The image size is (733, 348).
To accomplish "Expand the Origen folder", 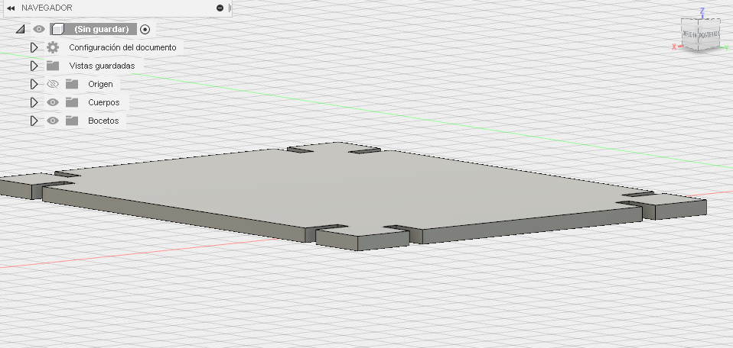I will pyautogui.click(x=34, y=84).
